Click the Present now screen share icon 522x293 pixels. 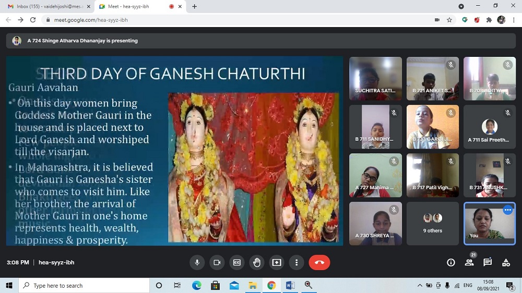[x=277, y=263]
